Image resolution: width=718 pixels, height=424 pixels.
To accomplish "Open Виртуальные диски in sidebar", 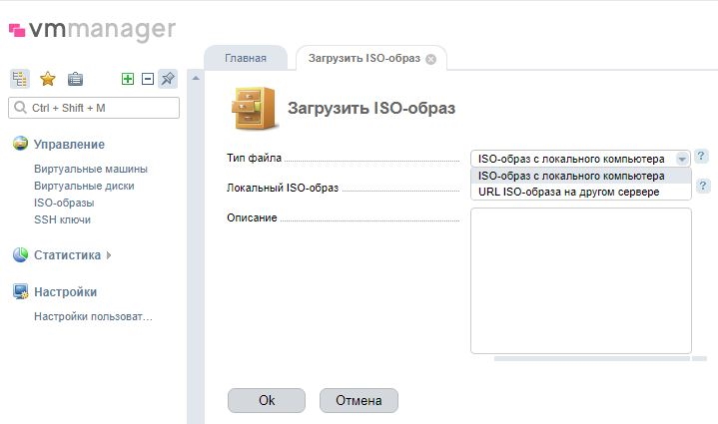I will (84, 186).
